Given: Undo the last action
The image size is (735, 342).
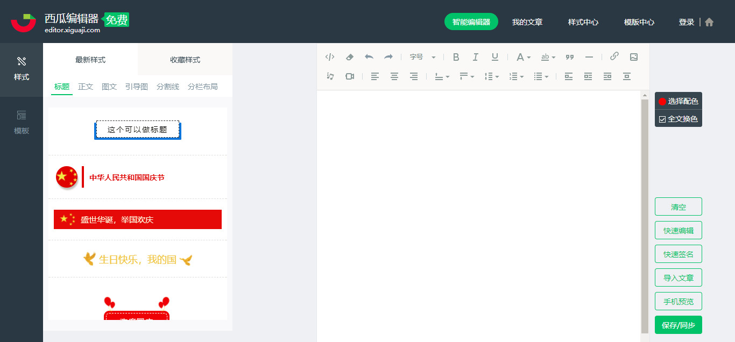Looking at the screenshot, I should click(x=369, y=57).
